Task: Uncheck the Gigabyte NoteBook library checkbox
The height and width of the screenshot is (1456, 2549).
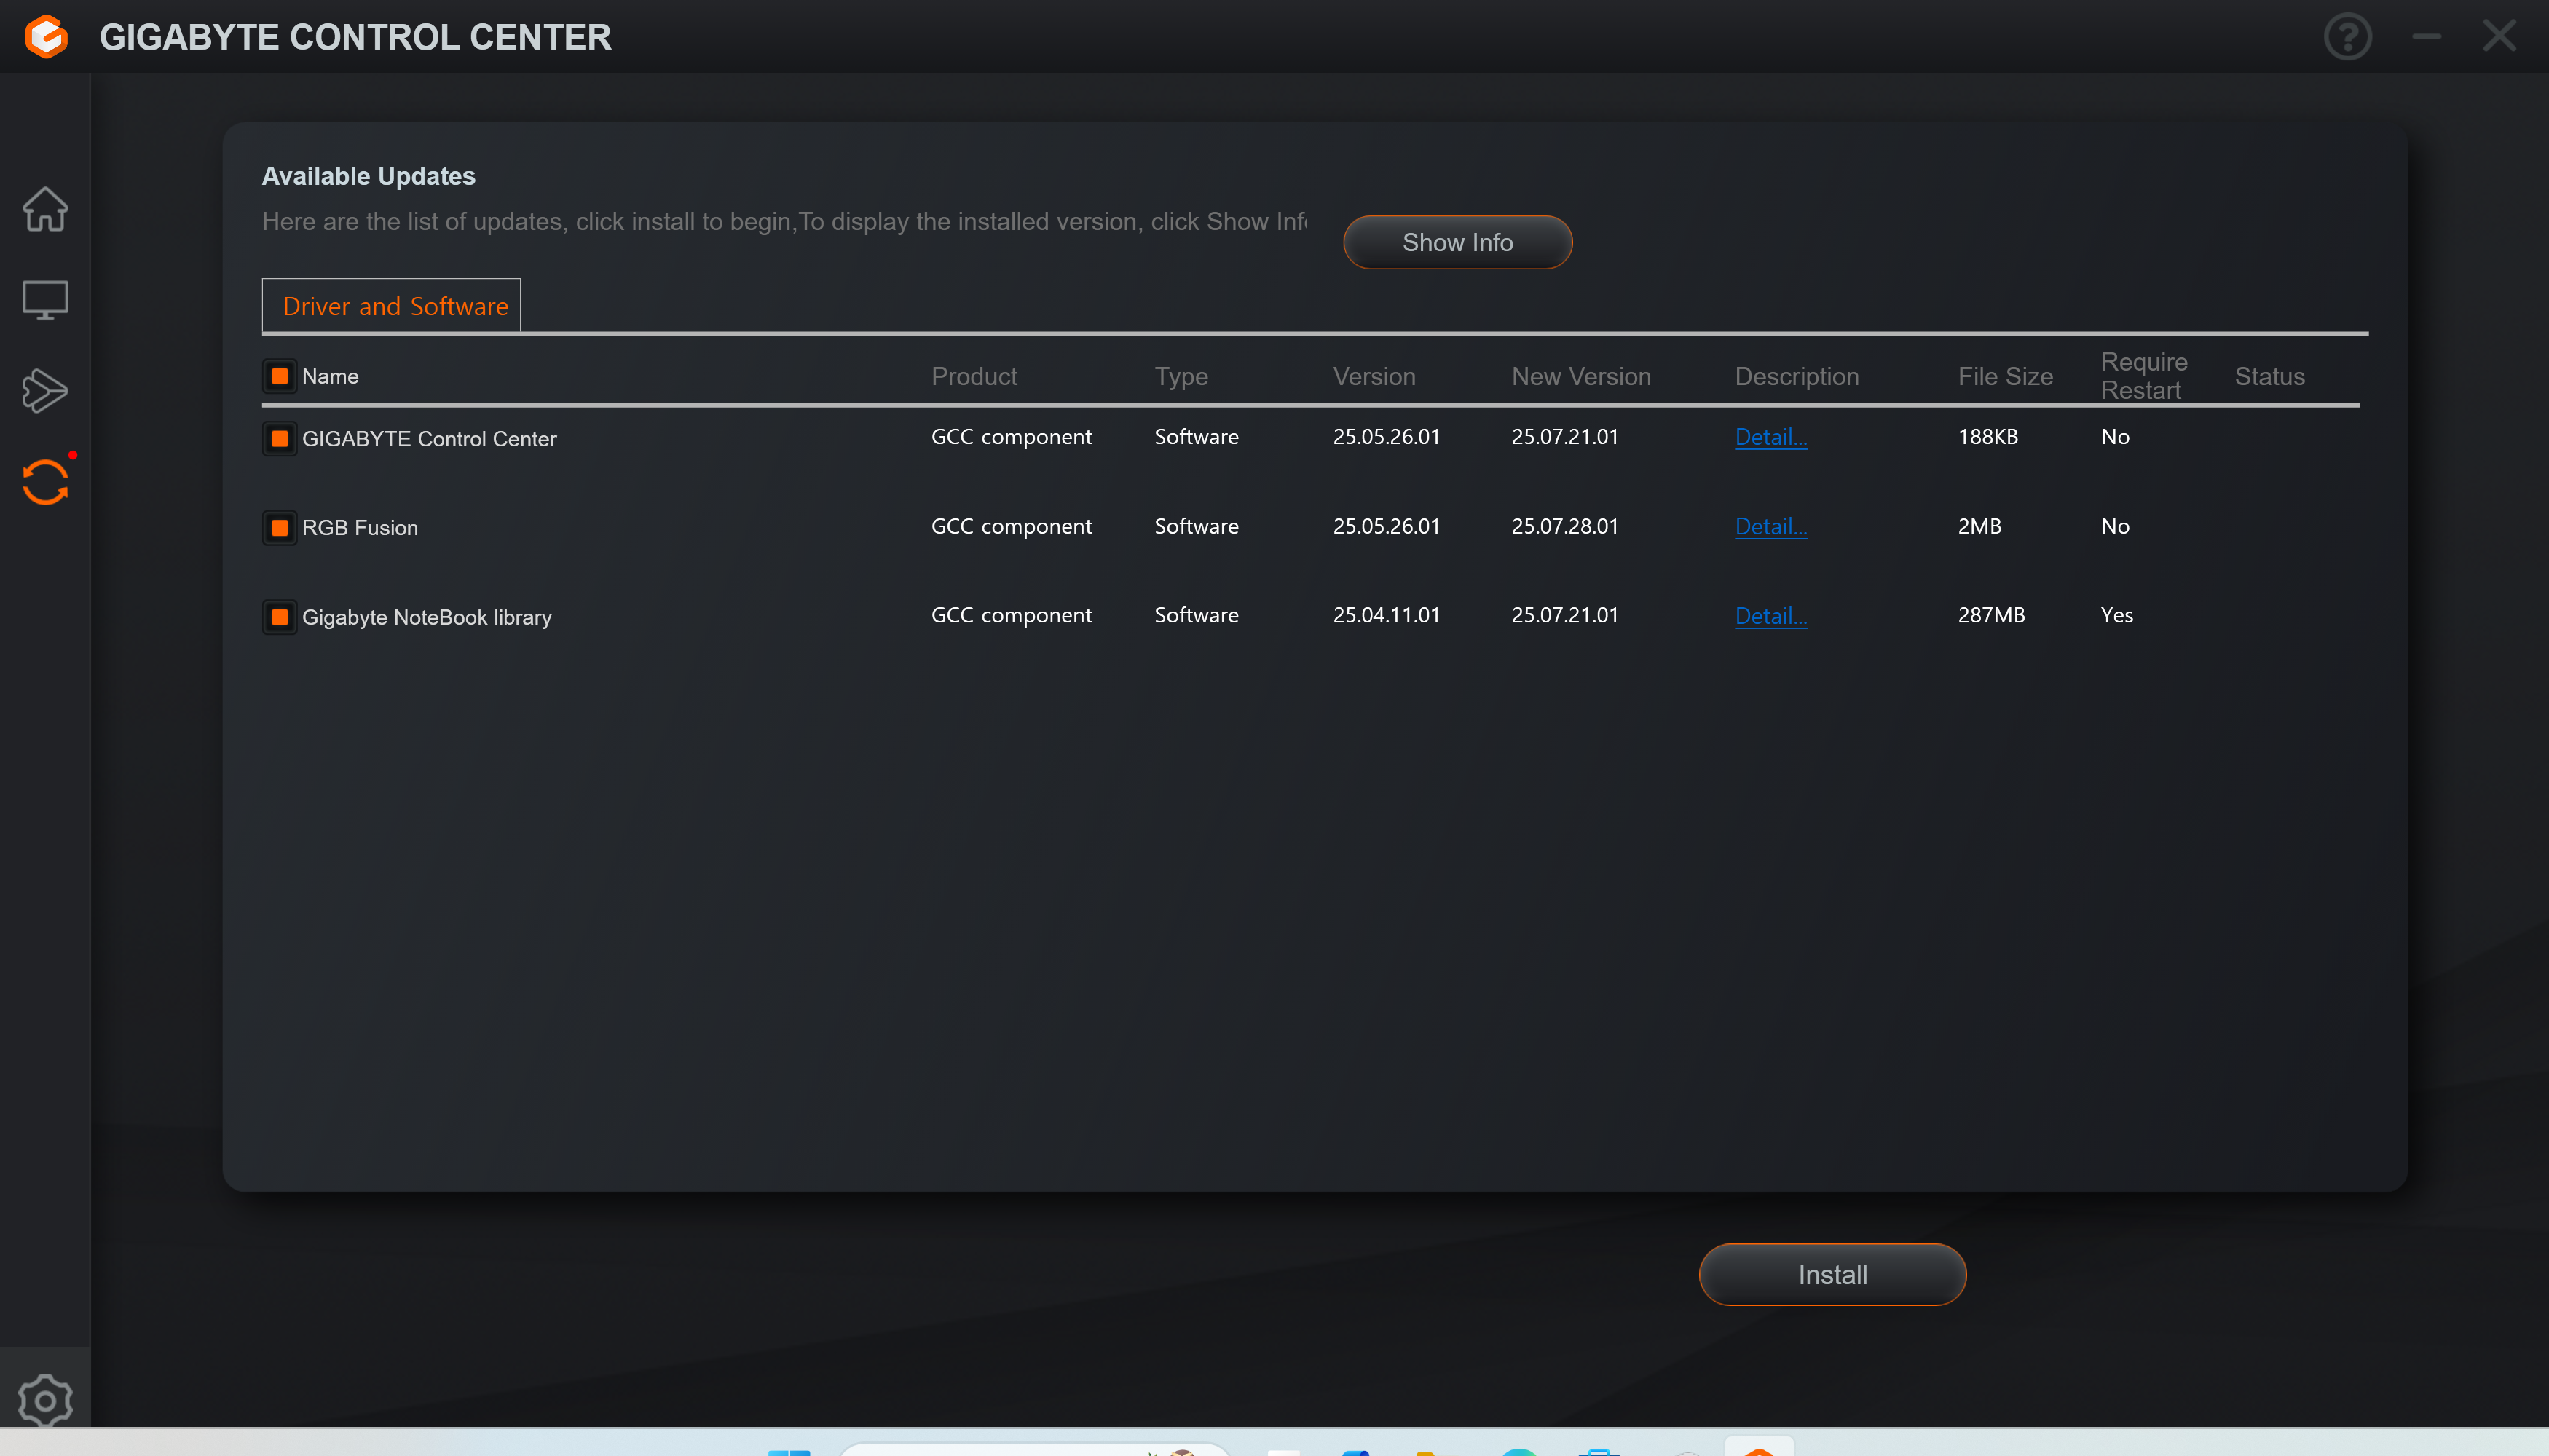Action: click(280, 617)
